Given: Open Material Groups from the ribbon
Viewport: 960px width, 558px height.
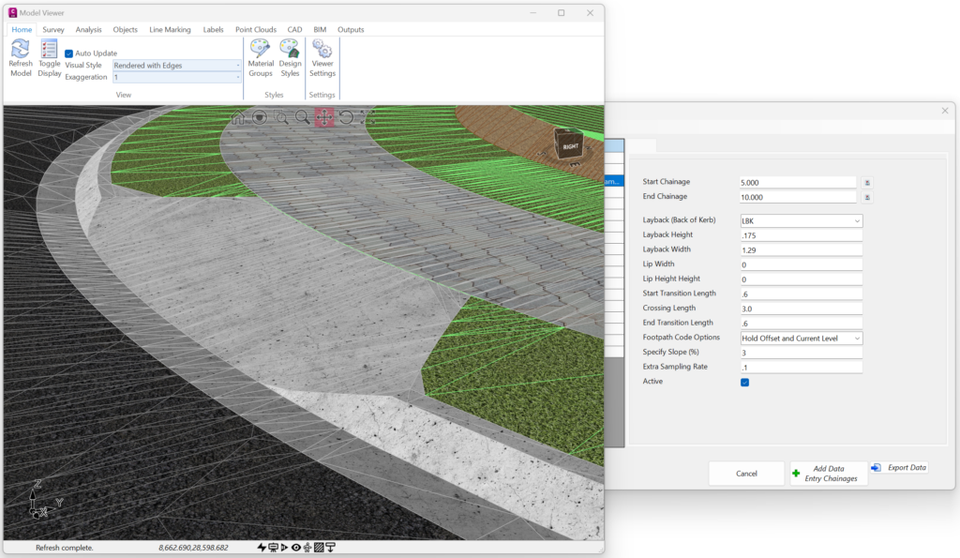Looking at the screenshot, I should pos(261,49).
